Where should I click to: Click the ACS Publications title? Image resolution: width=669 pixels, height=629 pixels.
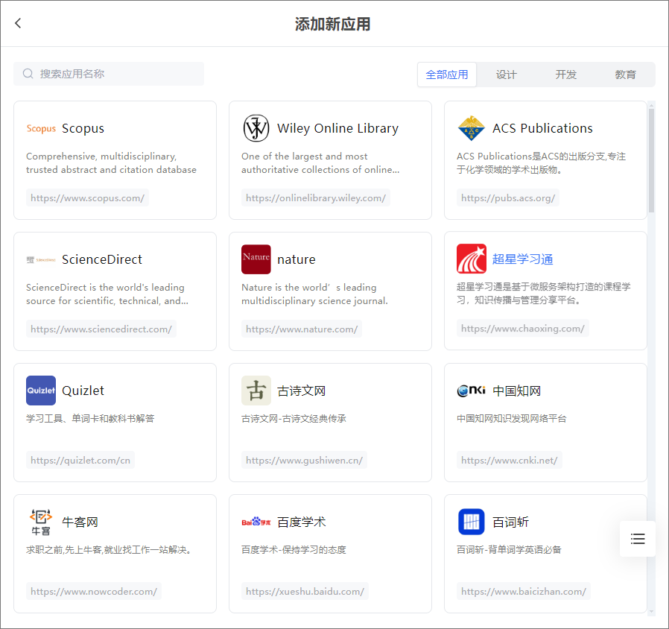[542, 128]
